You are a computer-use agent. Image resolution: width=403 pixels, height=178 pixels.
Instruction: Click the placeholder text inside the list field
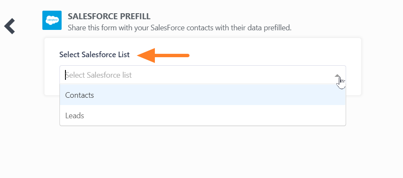[98, 75]
